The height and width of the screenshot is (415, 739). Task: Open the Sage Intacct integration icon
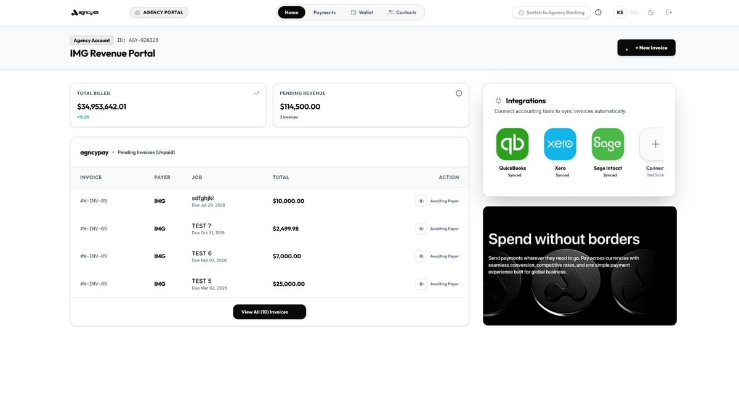tap(608, 144)
